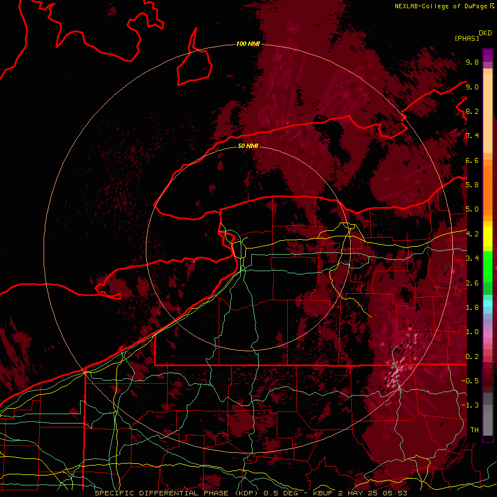Click the 8.2 value on the scale
Screen dimensions: 497x497
[x=472, y=111]
